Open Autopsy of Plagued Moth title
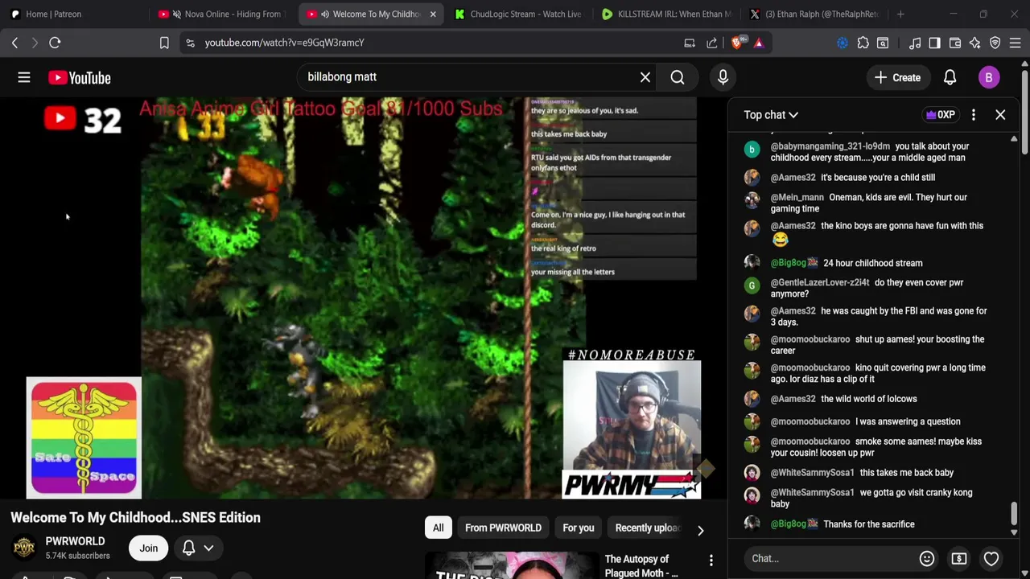The width and height of the screenshot is (1030, 579). pyautogui.click(x=641, y=566)
